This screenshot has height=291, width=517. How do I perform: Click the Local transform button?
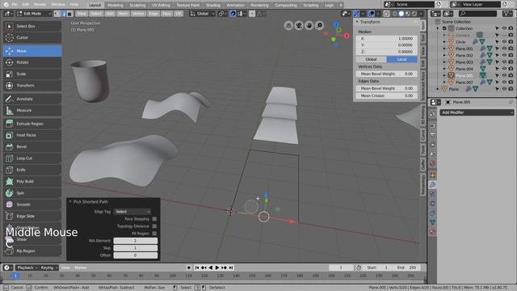point(401,59)
